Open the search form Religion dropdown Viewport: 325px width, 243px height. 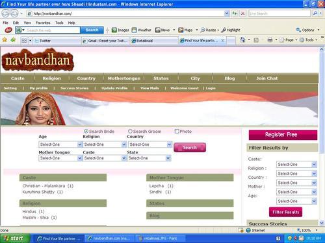(105, 145)
